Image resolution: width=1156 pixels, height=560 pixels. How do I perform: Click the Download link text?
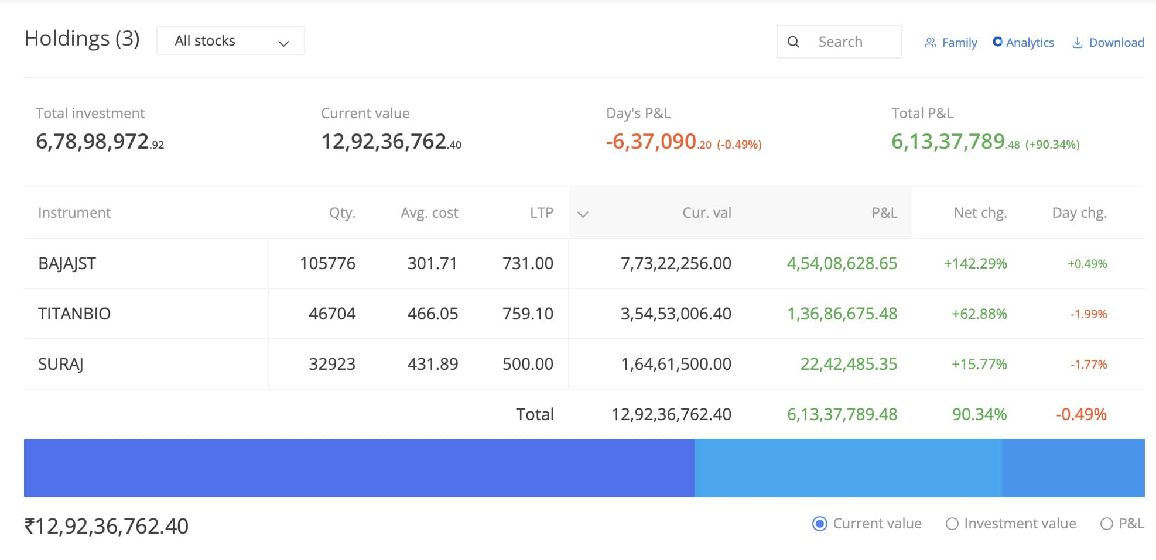point(1116,43)
